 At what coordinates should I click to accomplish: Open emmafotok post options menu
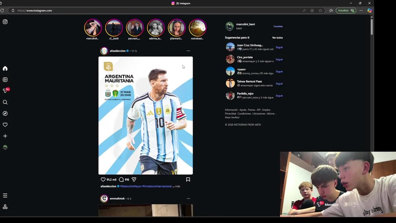[x=188, y=199]
